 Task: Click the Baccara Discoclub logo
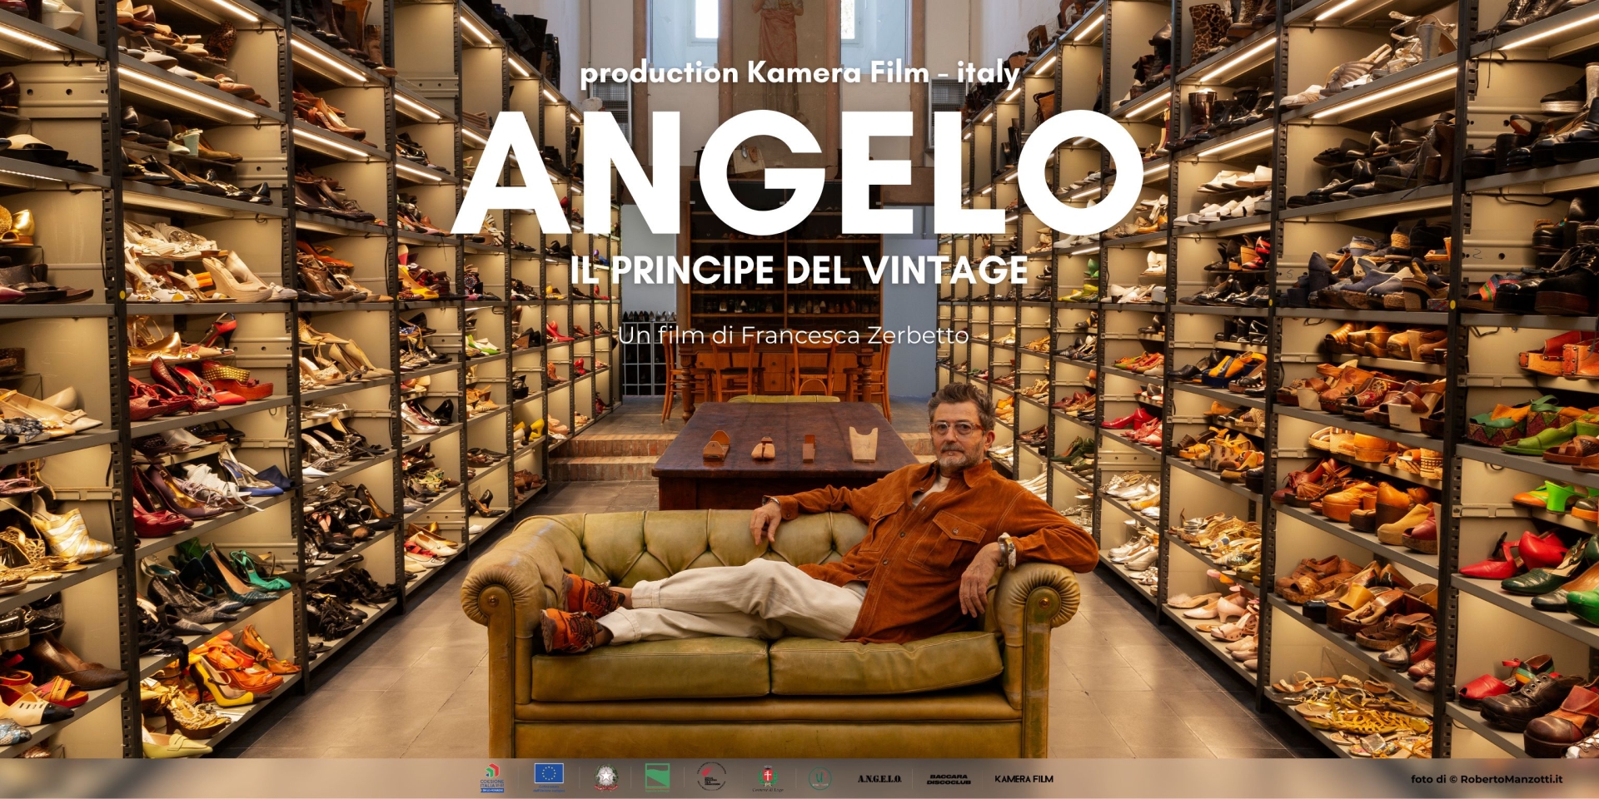tap(949, 779)
